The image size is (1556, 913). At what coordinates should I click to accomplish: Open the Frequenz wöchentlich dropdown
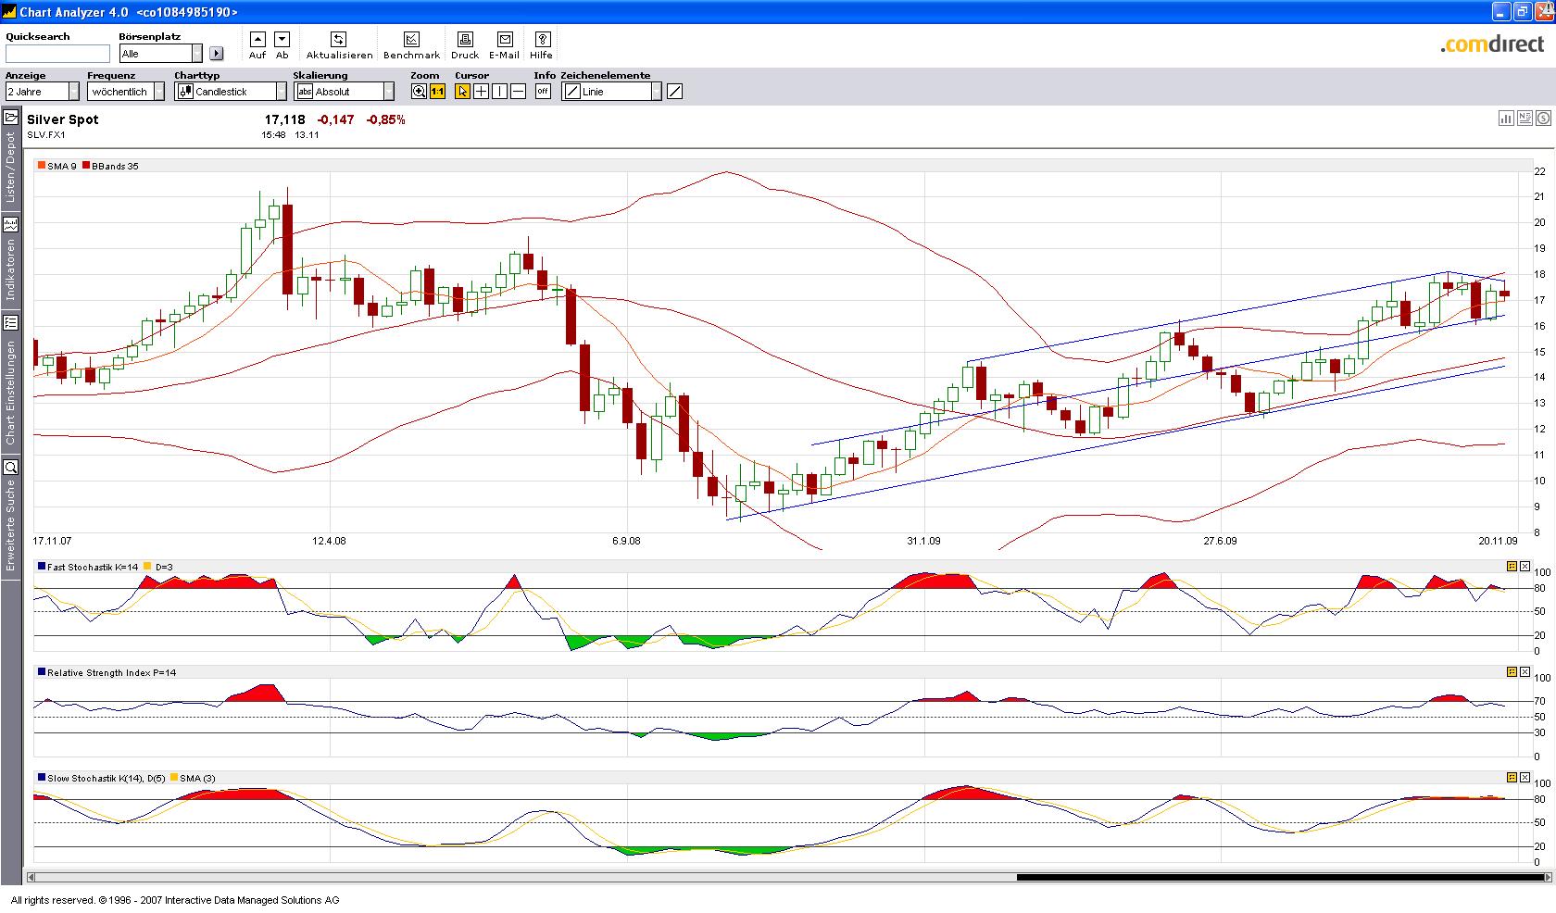pos(159,92)
